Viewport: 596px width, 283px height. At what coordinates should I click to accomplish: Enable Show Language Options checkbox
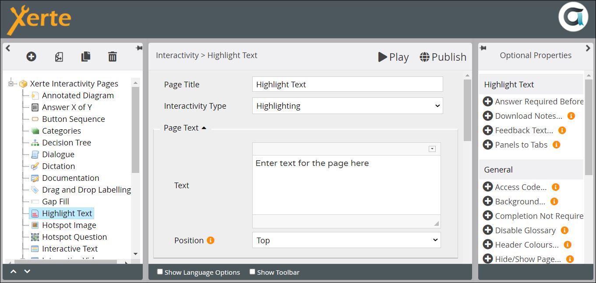pos(160,272)
